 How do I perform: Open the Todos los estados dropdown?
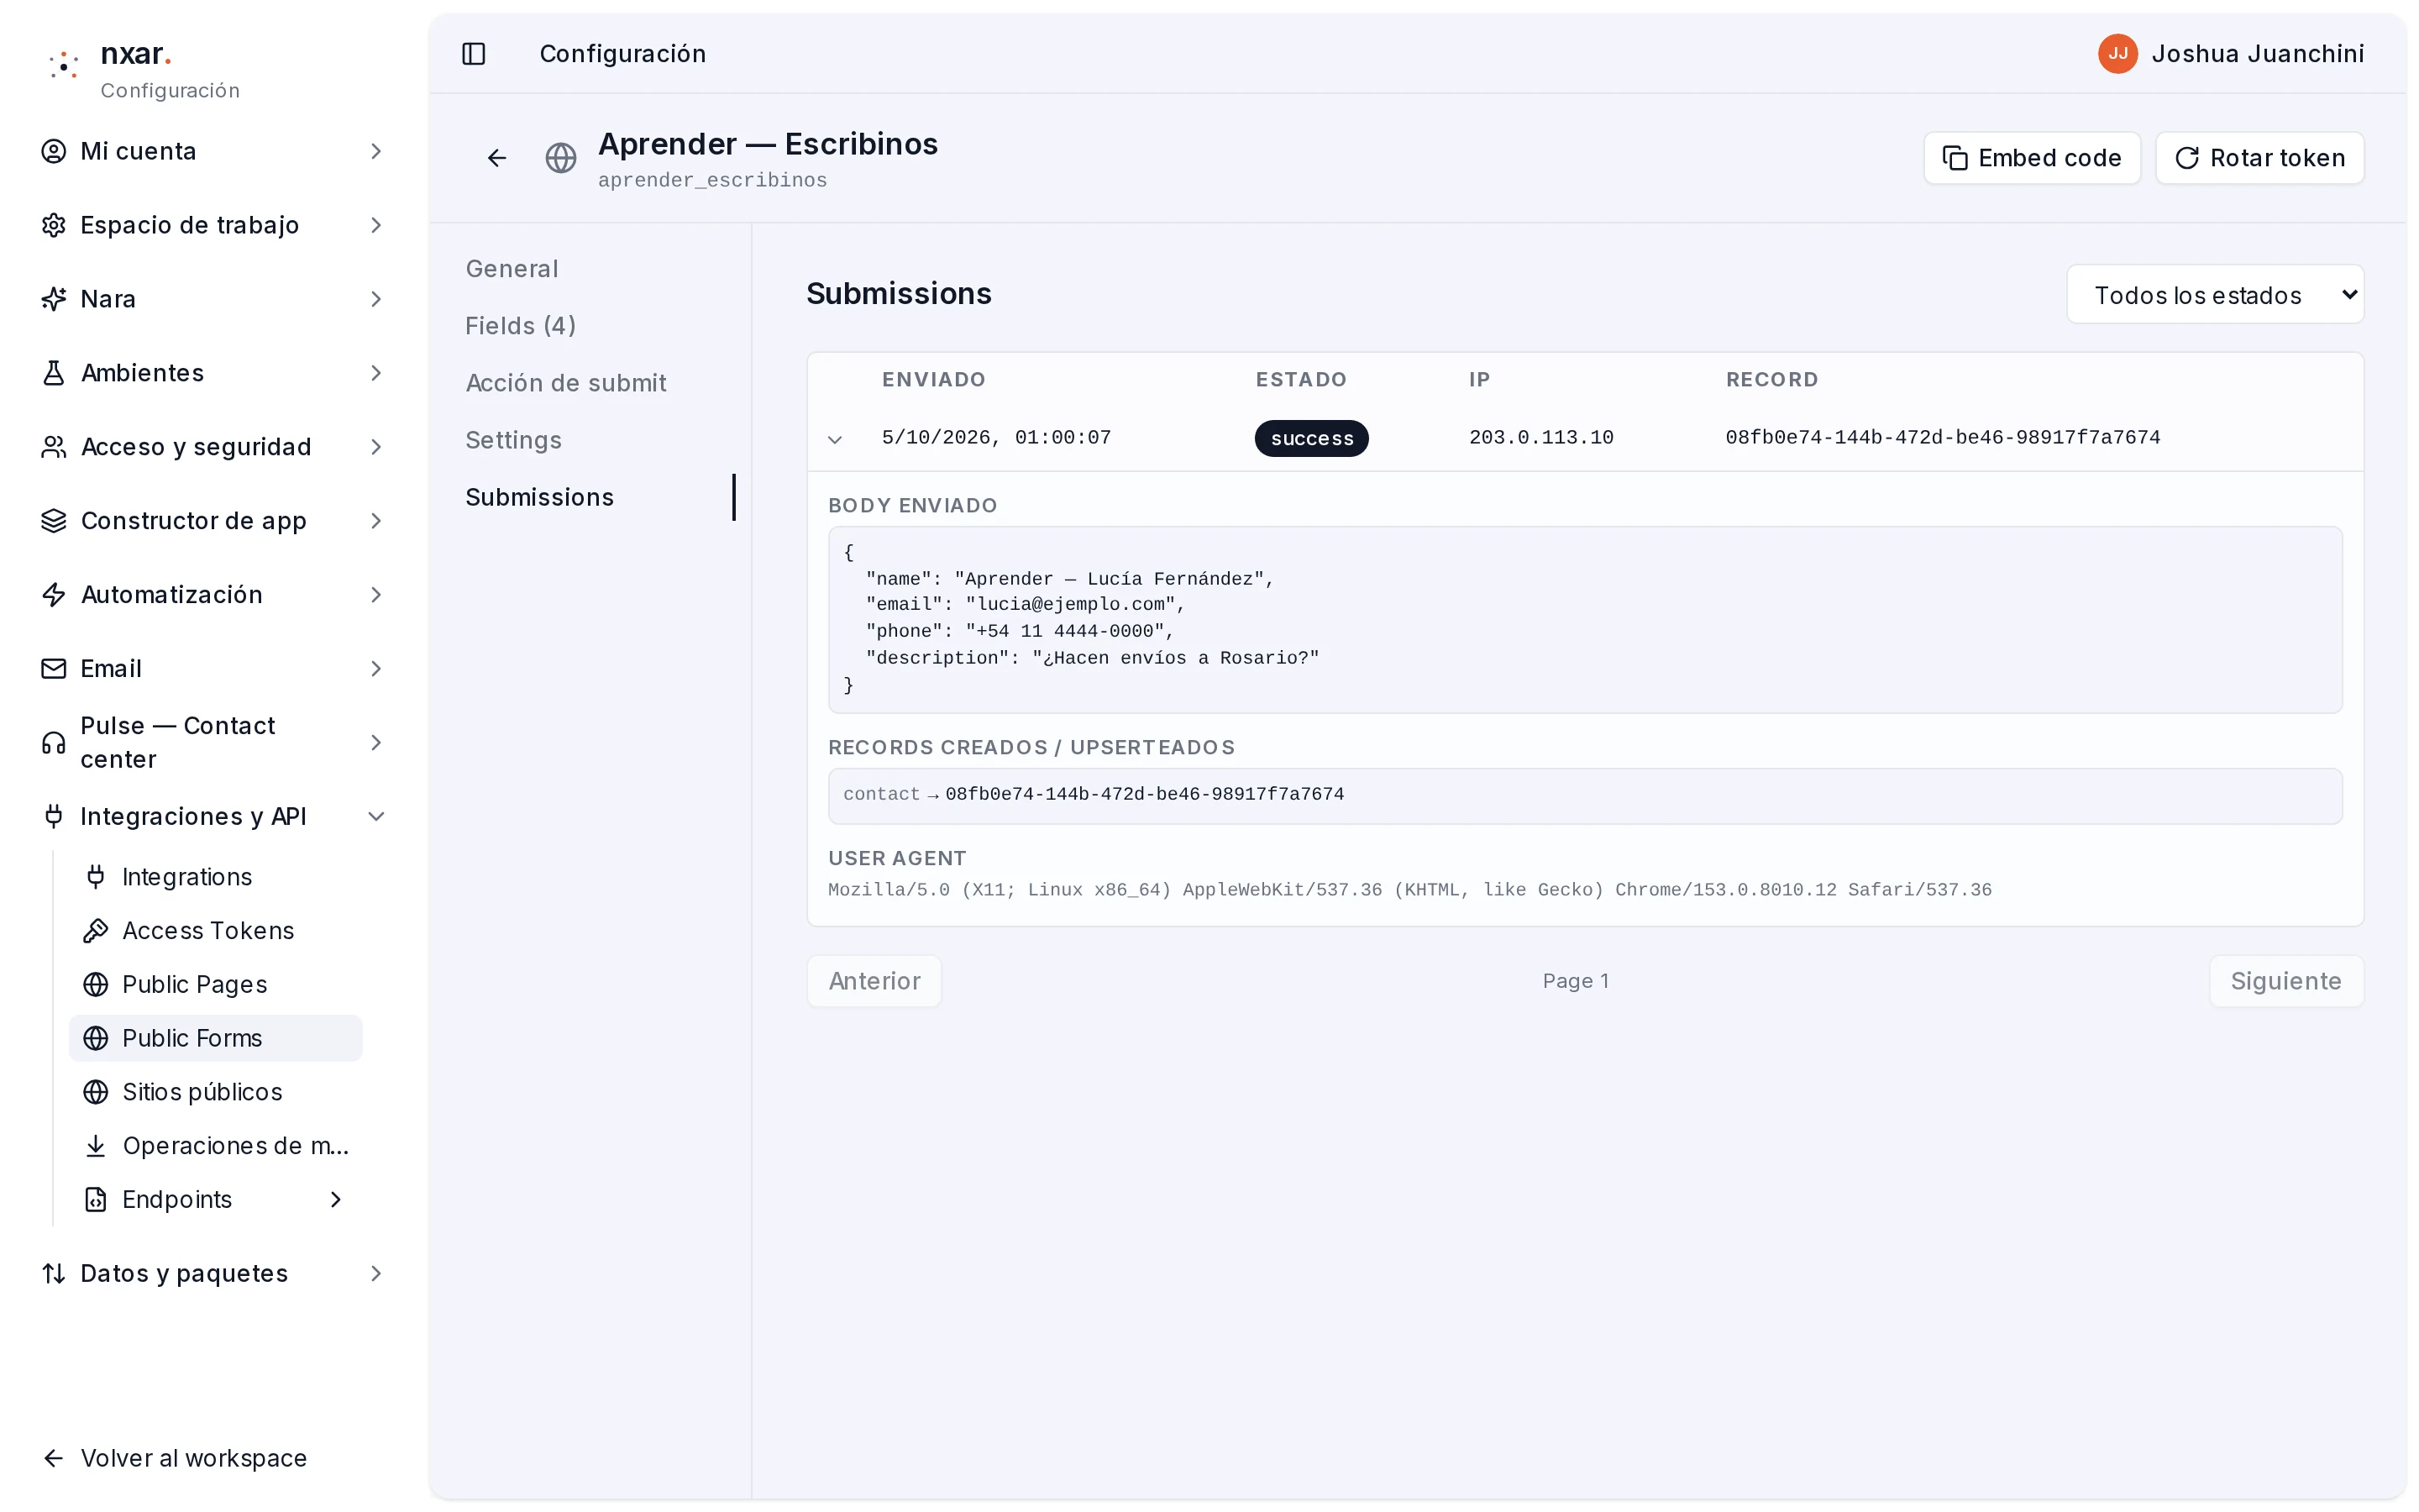point(2215,295)
